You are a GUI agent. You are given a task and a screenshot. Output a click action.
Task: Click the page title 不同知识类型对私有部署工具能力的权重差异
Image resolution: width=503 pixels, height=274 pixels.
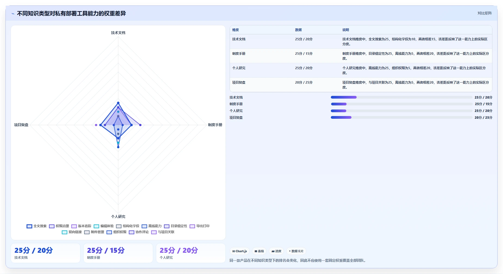tap(71, 14)
